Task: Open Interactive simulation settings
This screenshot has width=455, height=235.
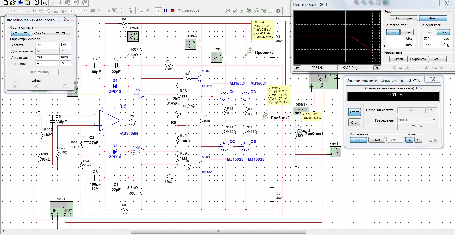Action: click(x=188, y=10)
